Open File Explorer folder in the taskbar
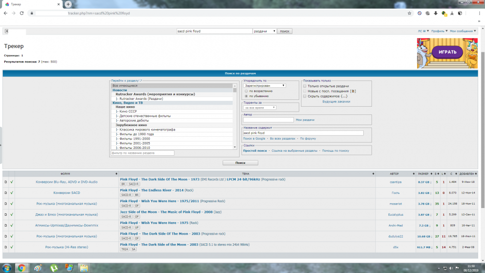The height and width of the screenshot is (273, 485). [x=84, y=268]
